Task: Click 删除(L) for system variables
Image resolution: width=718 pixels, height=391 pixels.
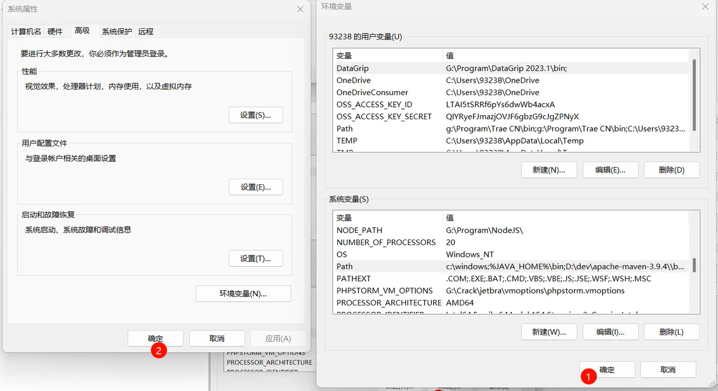Action: coord(671,332)
